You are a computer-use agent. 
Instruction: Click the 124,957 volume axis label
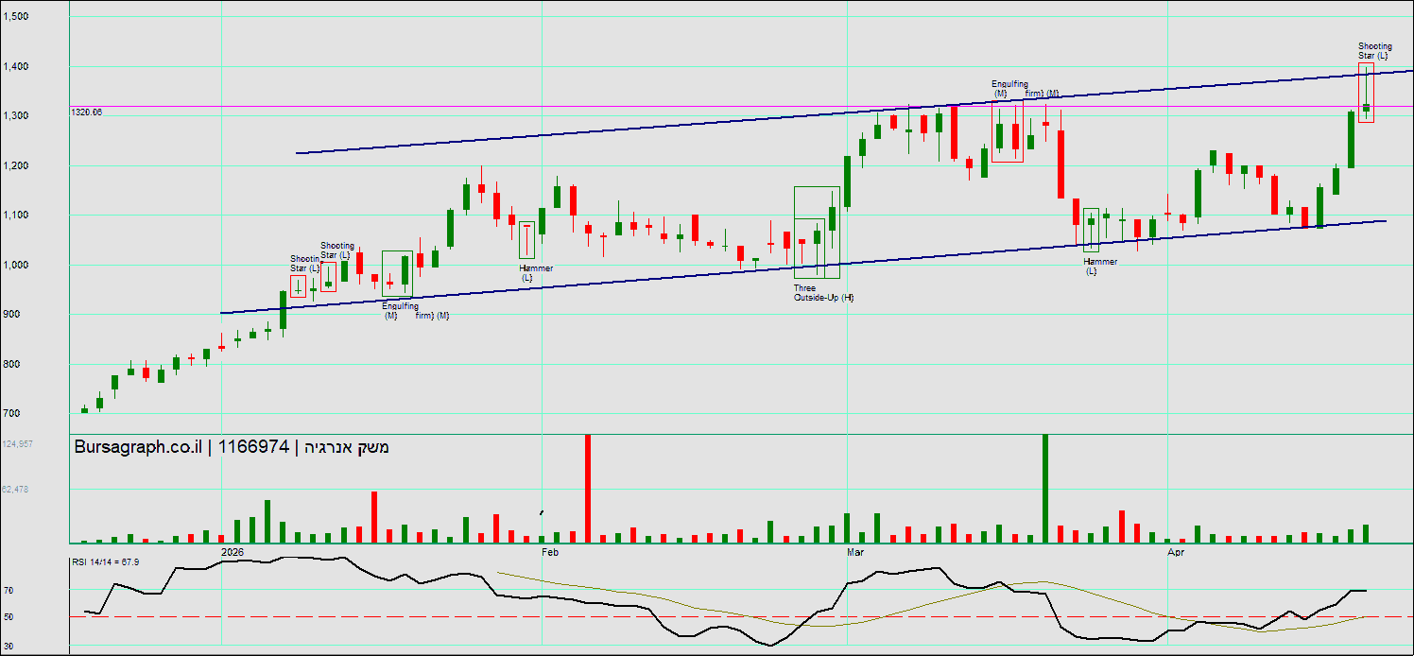(17, 443)
